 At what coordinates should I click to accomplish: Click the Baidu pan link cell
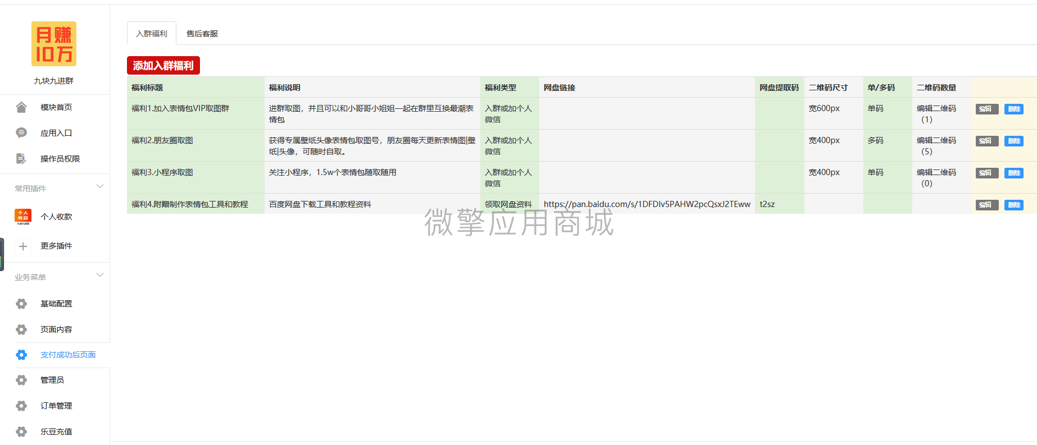pyautogui.click(x=647, y=204)
